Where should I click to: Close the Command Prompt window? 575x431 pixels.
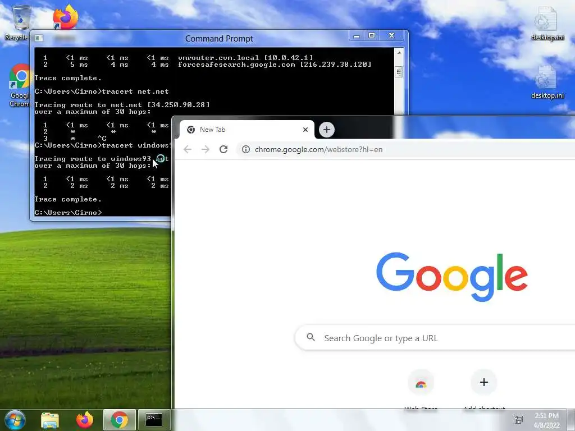point(392,36)
